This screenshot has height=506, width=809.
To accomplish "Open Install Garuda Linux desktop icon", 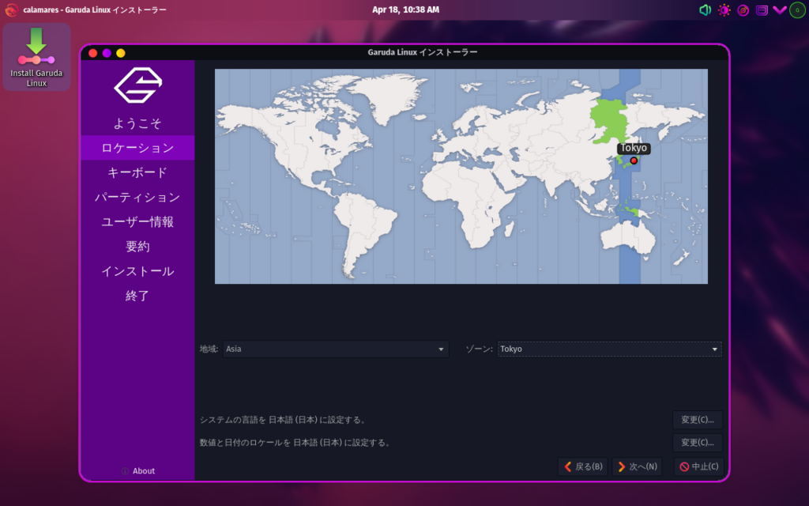I will [36, 57].
